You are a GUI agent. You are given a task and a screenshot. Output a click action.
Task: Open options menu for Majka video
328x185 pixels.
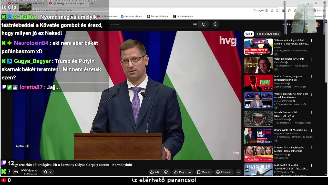coord(312,77)
